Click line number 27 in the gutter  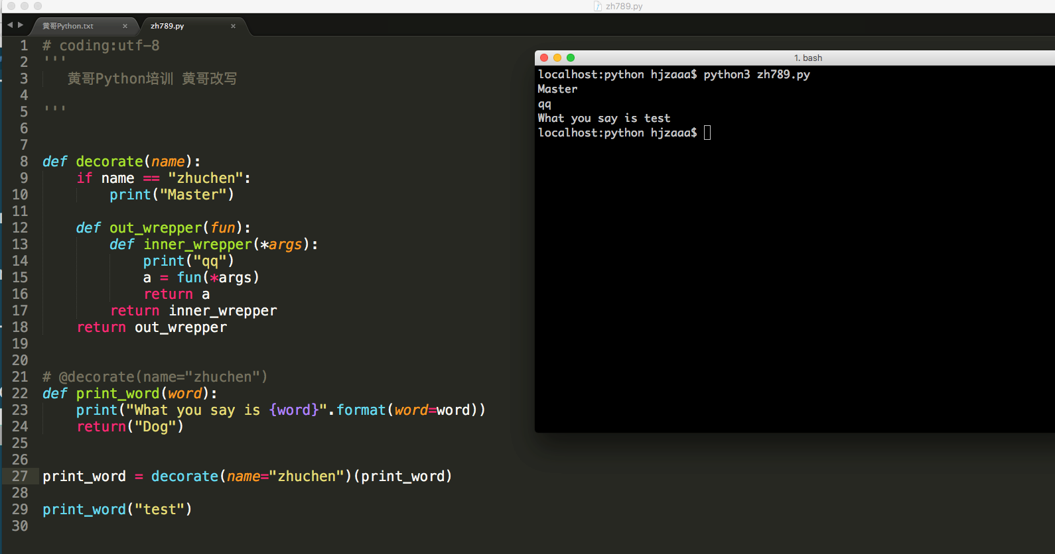(20, 476)
